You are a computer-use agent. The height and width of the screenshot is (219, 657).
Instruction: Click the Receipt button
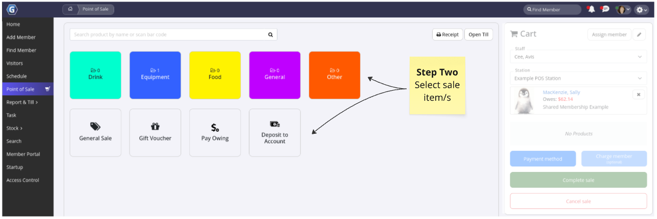click(447, 35)
